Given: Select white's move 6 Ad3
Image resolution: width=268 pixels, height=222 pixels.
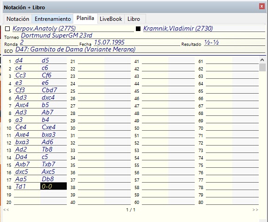Looking at the screenshot, I should pos(21,98).
